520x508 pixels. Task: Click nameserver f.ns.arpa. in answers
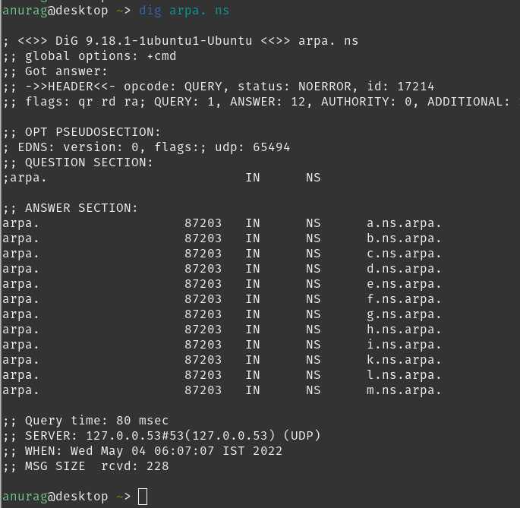404,299
